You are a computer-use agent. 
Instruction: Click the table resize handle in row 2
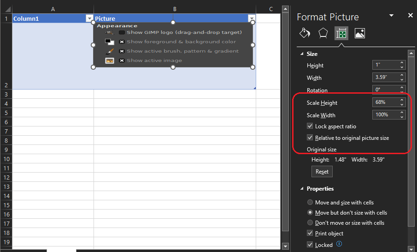click(x=255, y=88)
